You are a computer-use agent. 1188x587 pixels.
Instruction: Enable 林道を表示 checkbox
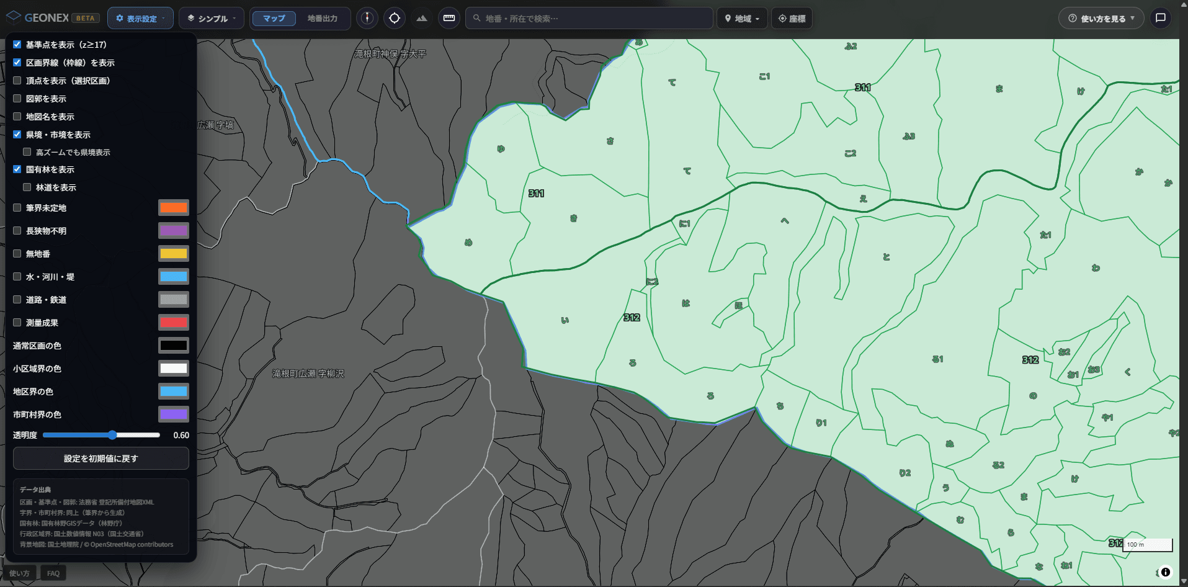coord(27,187)
